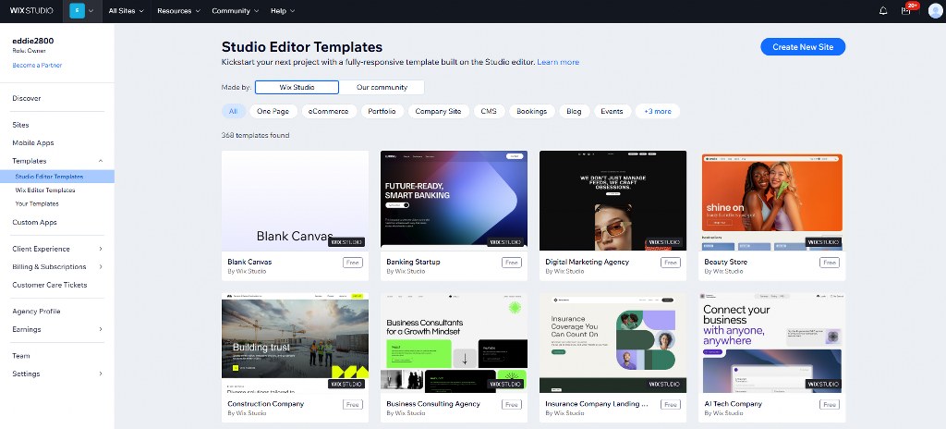This screenshot has height=429, width=946.
Task: Expand Billing & Subscriptions in sidebar
Action: tap(100, 266)
